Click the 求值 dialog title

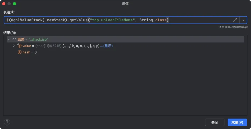[x=125, y=4]
